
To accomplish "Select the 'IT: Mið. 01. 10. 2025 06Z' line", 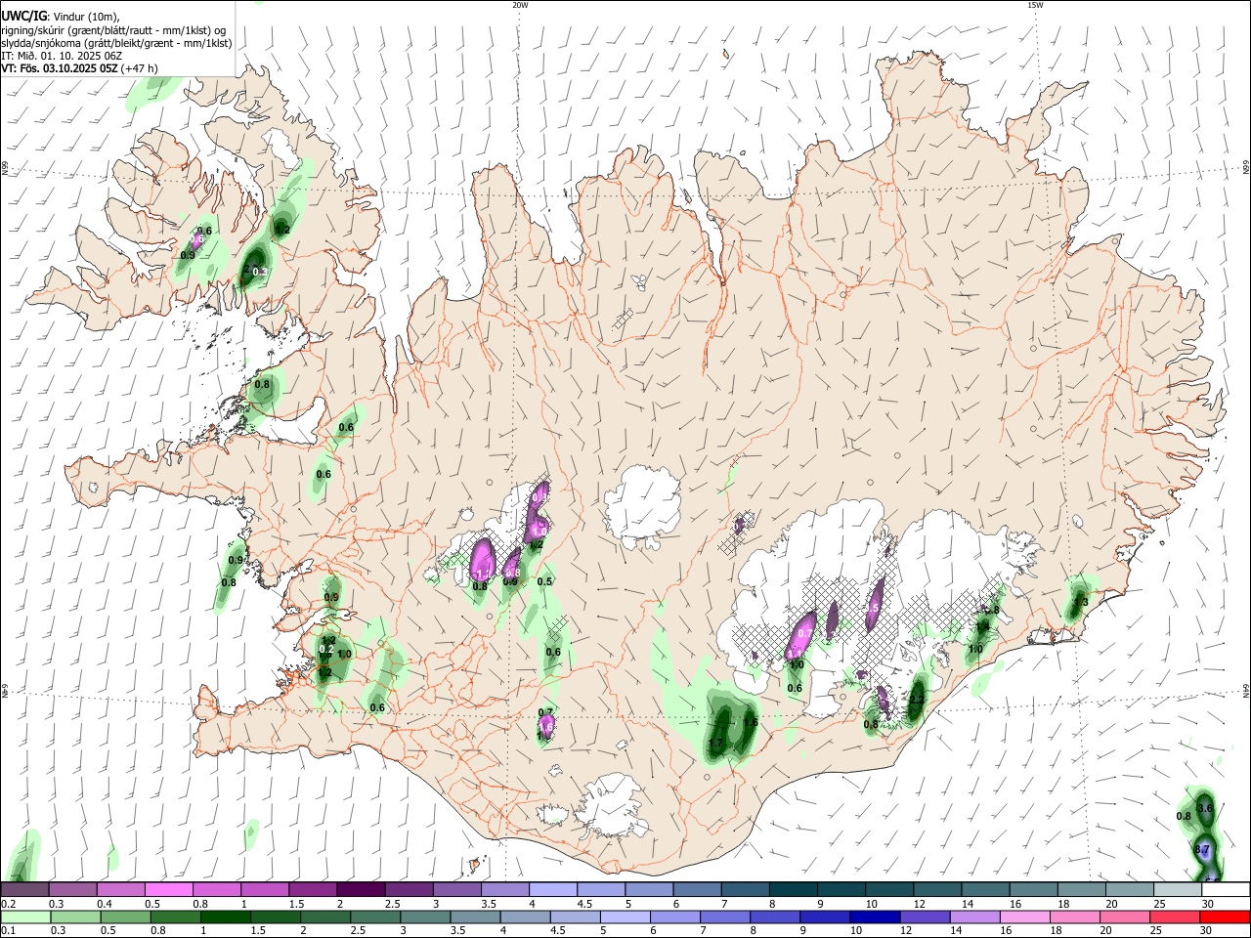I will (x=62, y=56).
